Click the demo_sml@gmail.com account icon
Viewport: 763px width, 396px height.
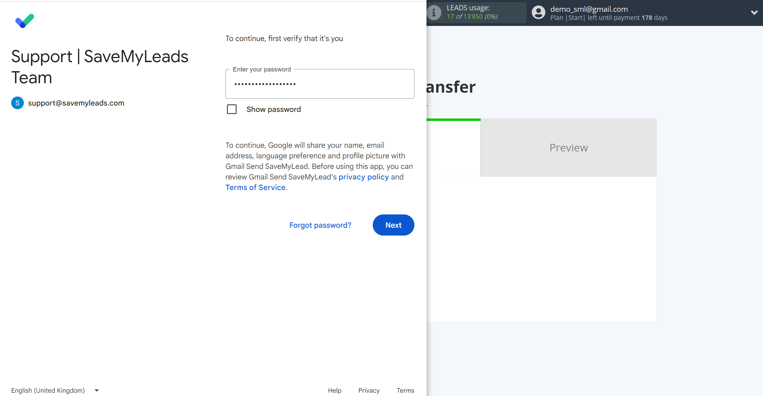pyautogui.click(x=537, y=13)
